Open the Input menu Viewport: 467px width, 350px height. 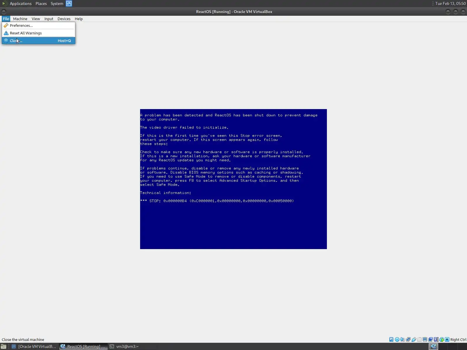(x=49, y=19)
